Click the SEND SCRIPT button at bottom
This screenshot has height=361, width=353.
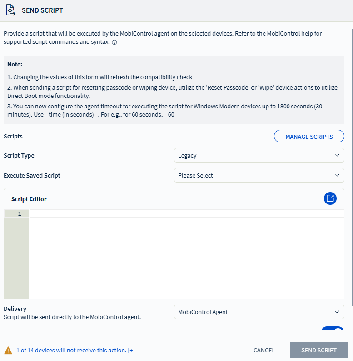(x=319, y=350)
